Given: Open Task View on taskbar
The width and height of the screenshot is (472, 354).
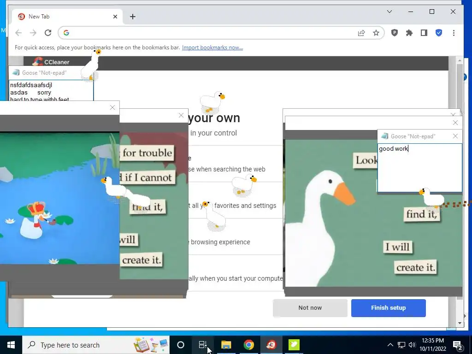Looking at the screenshot, I should (203, 345).
